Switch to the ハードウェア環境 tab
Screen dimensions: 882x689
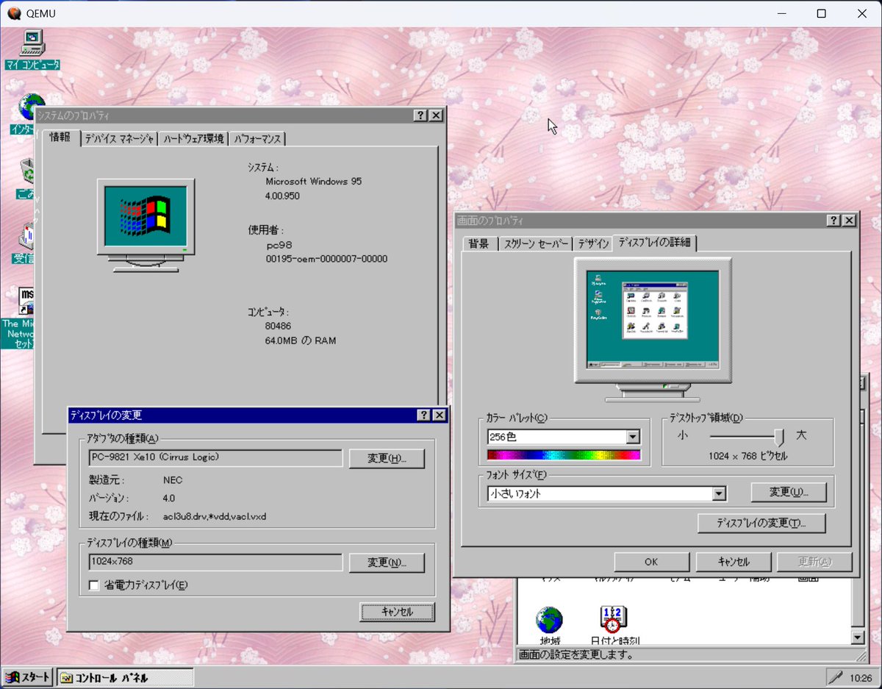click(194, 138)
